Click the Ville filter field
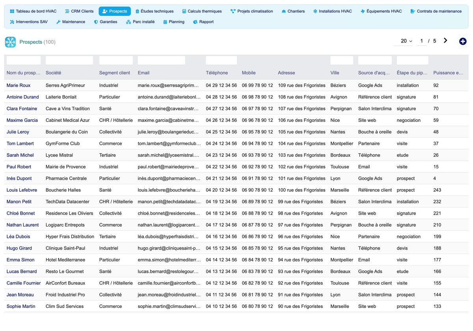The image size is (473, 331). (x=342, y=61)
